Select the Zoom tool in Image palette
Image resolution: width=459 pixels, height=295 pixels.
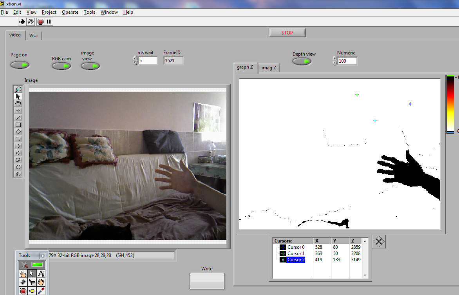pyautogui.click(x=18, y=89)
